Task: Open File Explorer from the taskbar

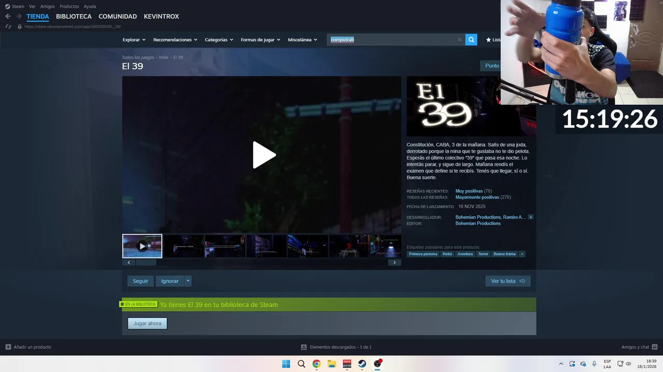Action: (x=331, y=364)
